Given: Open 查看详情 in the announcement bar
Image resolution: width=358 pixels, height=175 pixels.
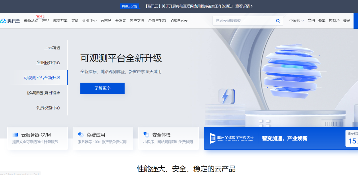Looking at the screenshot, I should point(243,6).
